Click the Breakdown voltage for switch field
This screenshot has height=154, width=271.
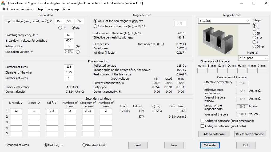coord(69,41)
